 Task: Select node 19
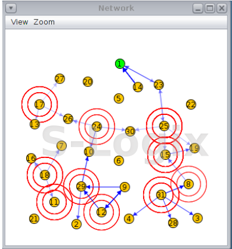[x=194, y=148]
